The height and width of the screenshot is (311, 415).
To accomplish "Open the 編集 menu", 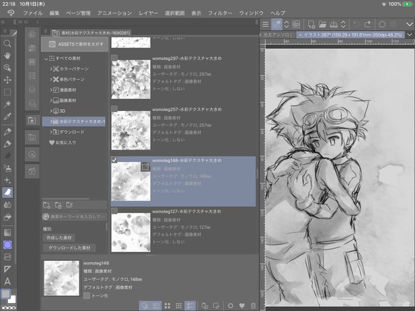I will 54,13.
